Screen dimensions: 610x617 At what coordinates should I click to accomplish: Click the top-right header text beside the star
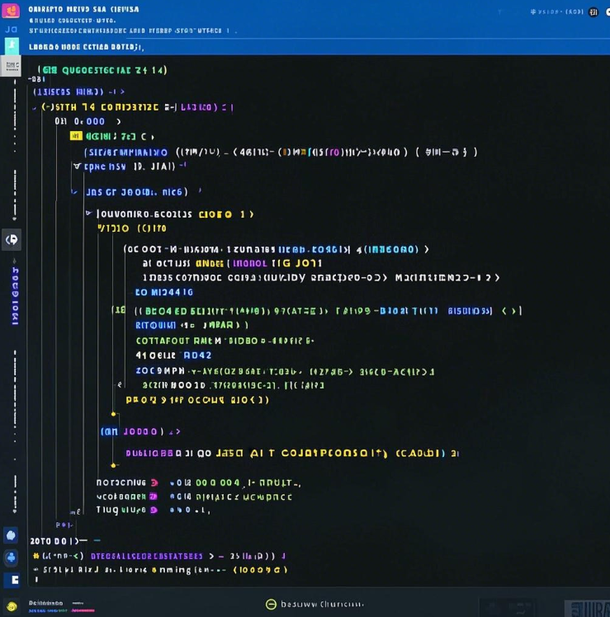[x=560, y=12]
